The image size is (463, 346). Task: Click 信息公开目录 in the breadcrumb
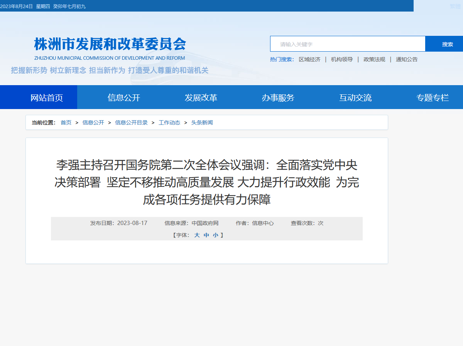pos(131,123)
